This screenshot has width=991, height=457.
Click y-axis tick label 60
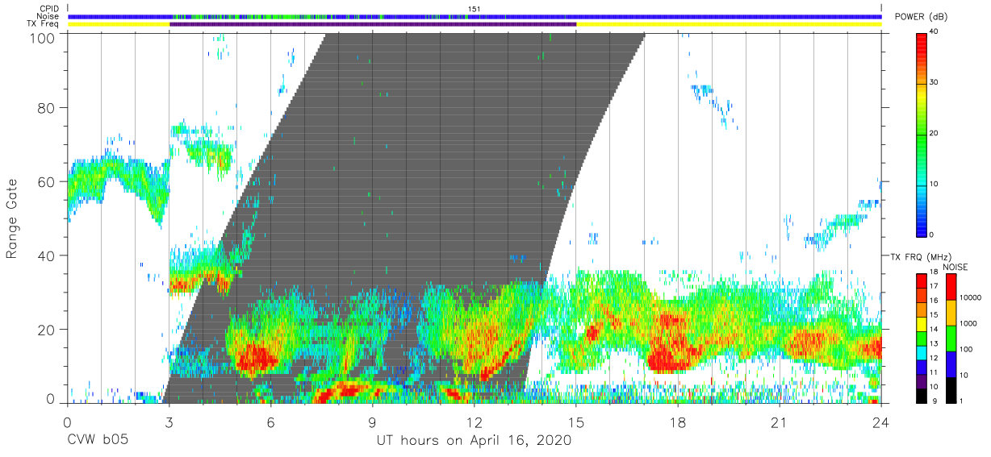pyautogui.click(x=47, y=181)
